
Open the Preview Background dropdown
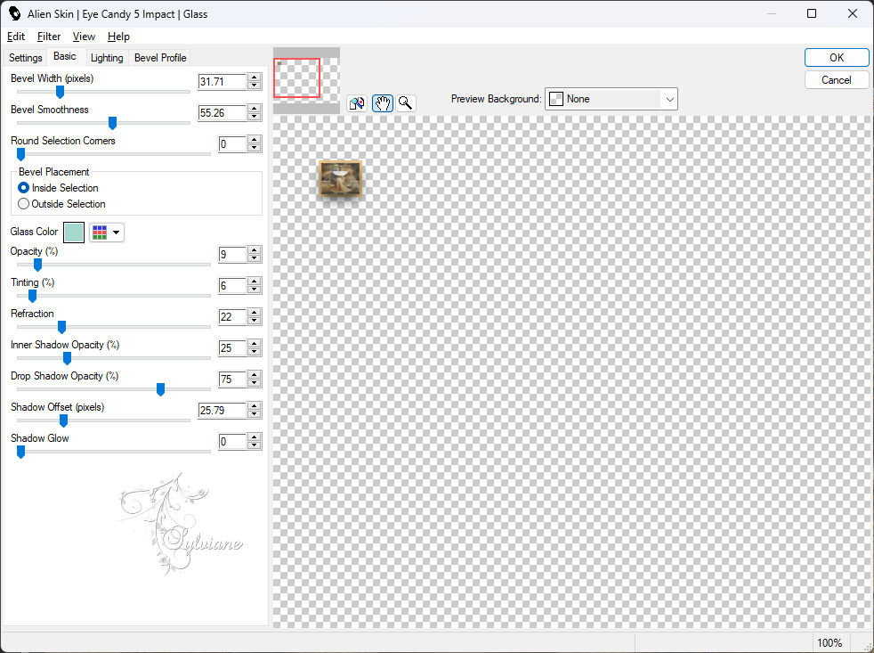tap(611, 99)
